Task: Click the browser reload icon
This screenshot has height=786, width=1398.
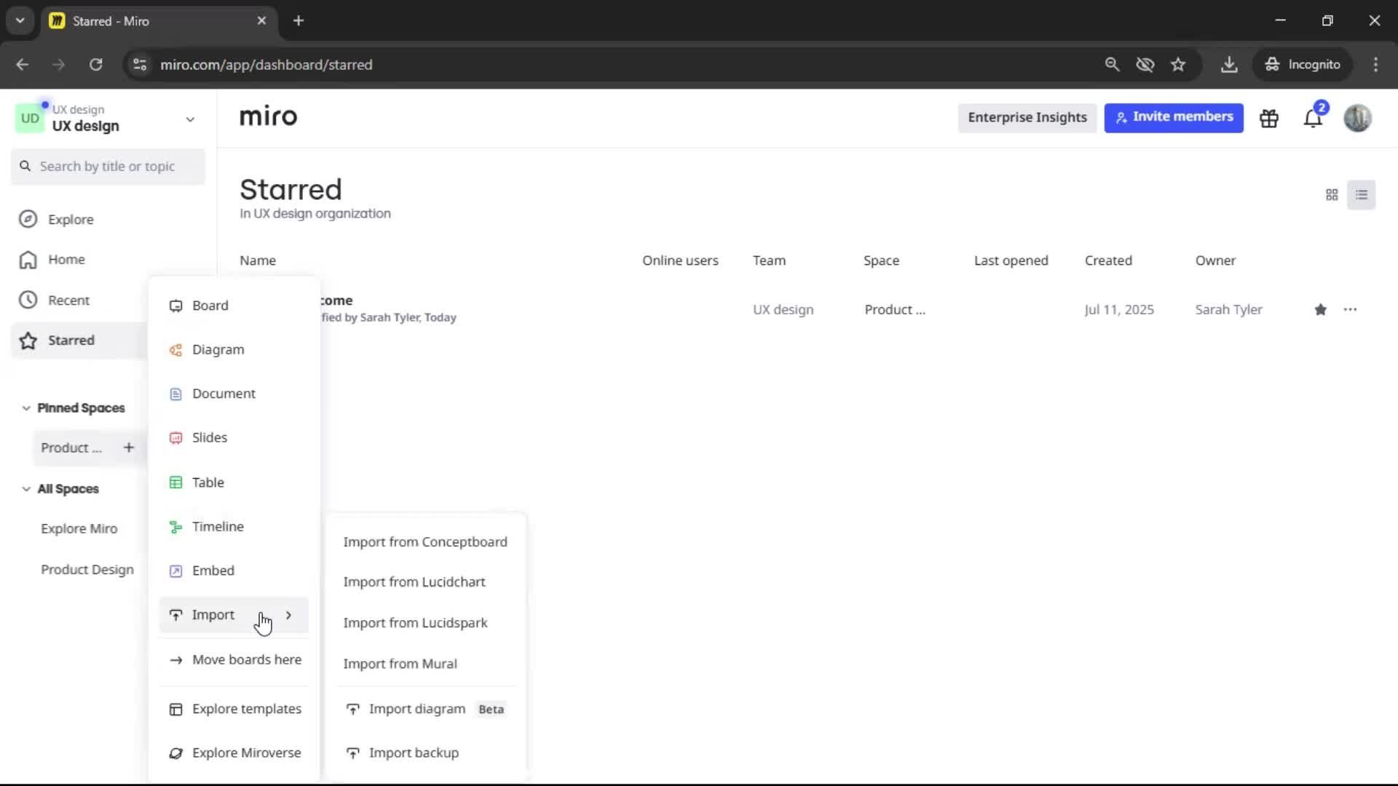Action: pyautogui.click(x=96, y=65)
